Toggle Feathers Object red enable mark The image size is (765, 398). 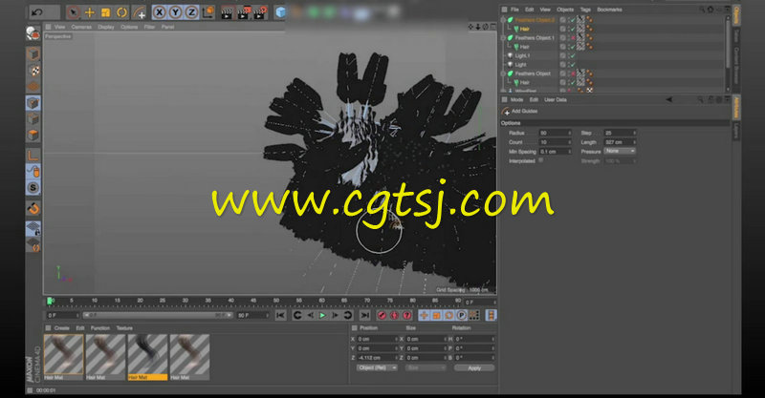click(x=573, y=73)
